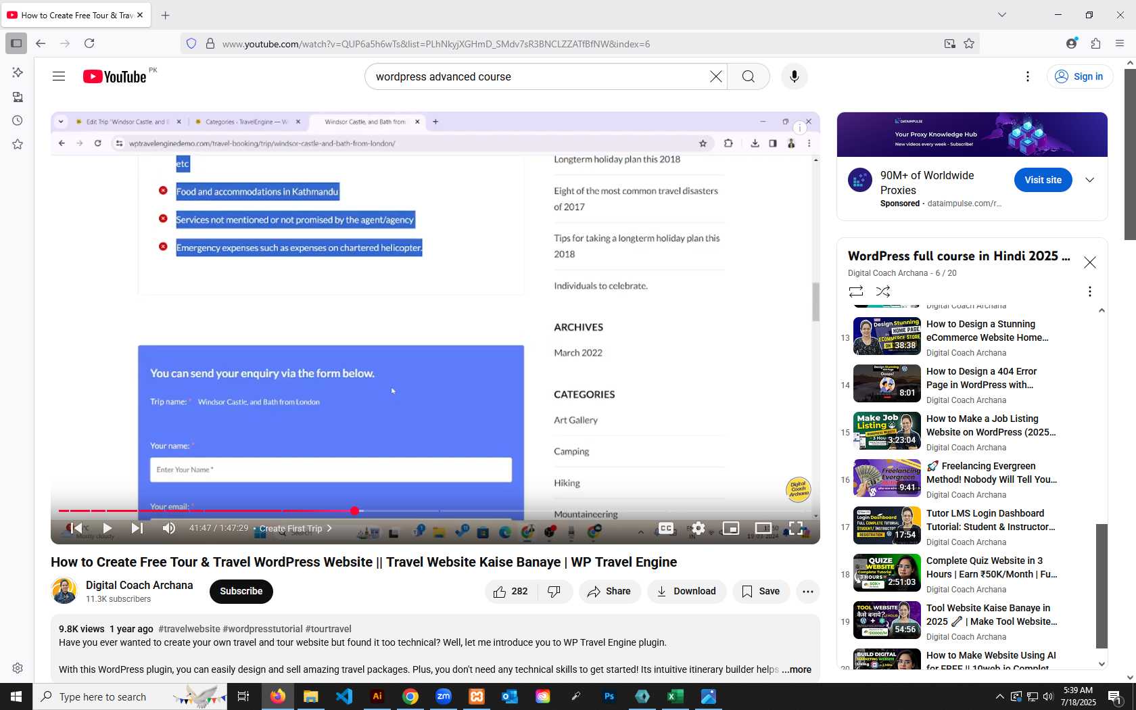Click the search magnifier button

(x=748, y=76)
